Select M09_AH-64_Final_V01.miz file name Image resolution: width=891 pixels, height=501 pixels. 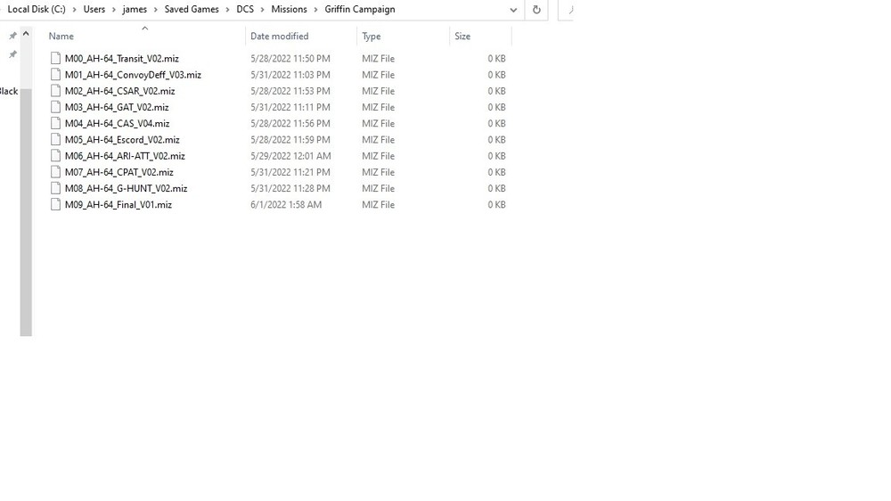click(x=119, y=204)
